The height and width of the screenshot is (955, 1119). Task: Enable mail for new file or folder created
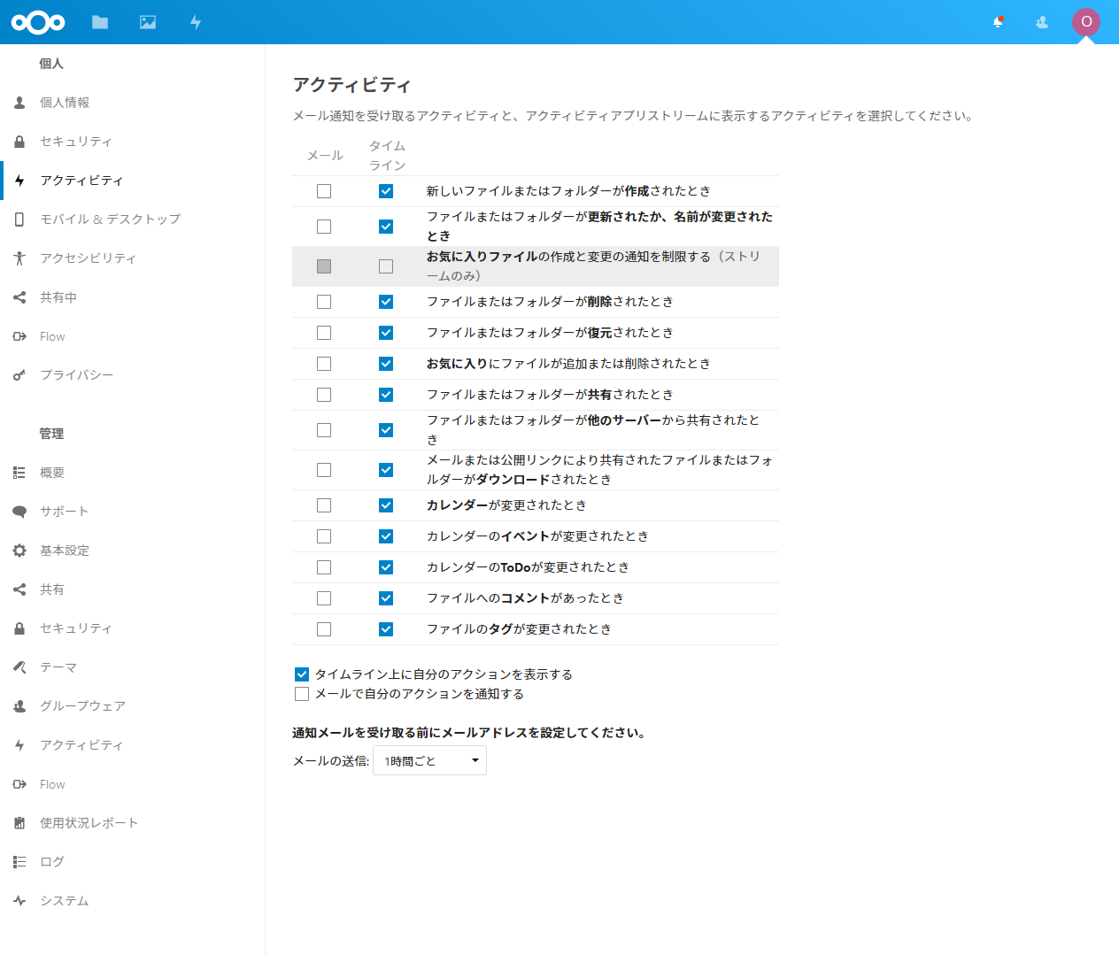point(324,191)
